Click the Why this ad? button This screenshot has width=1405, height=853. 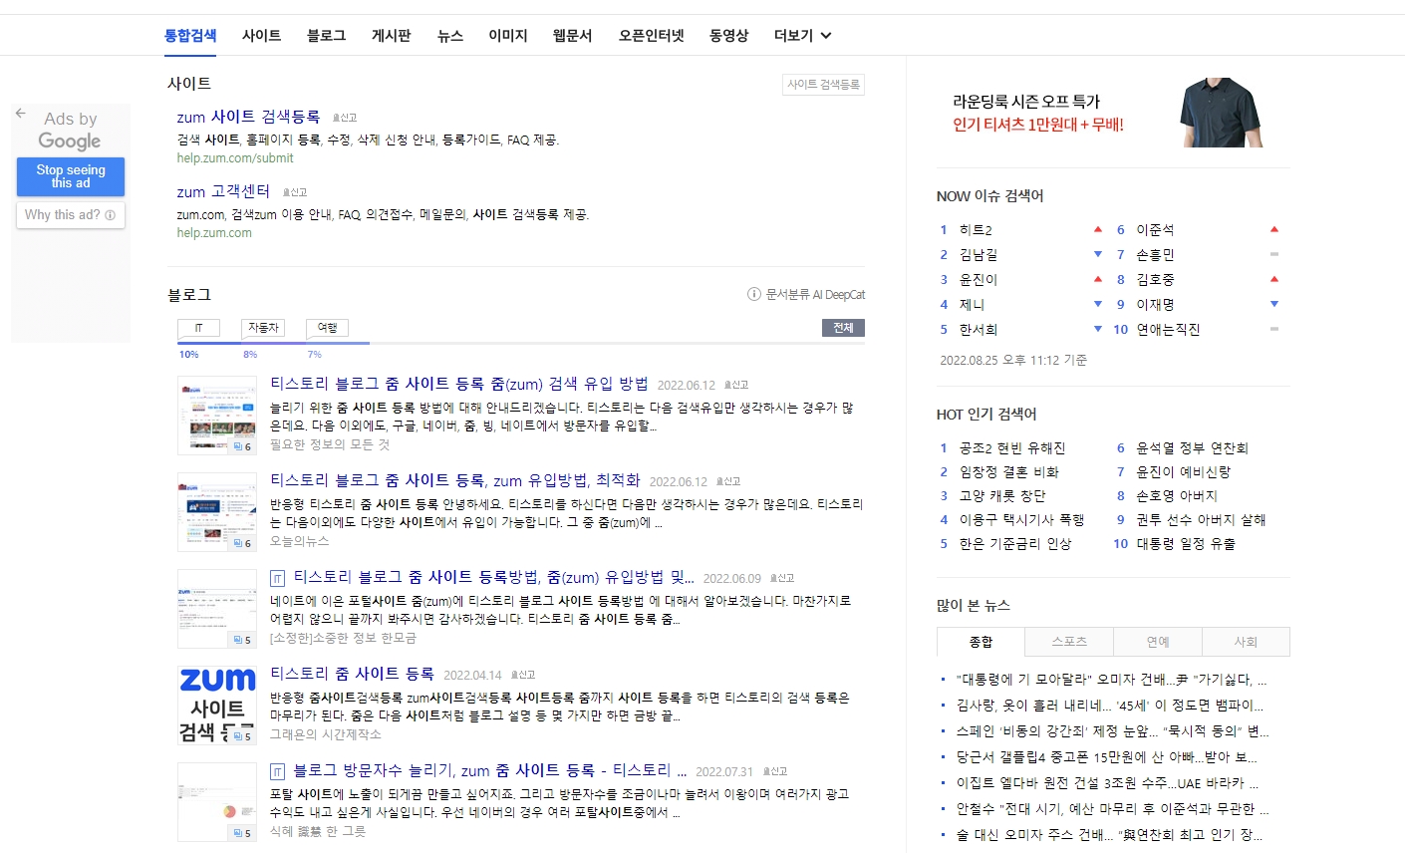point(71,215)
